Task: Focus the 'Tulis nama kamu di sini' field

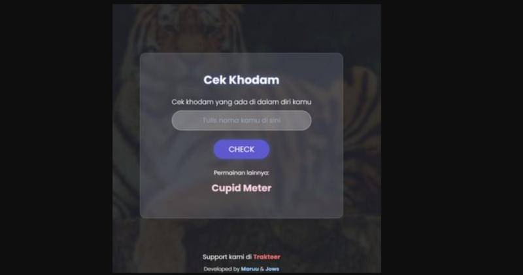Action: click(x=241, y=120)
